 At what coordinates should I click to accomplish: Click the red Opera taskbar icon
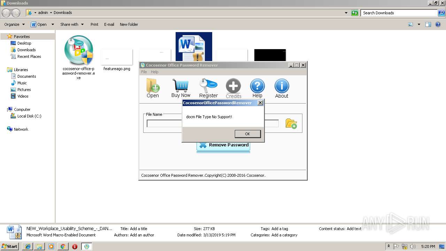(75, 246)
